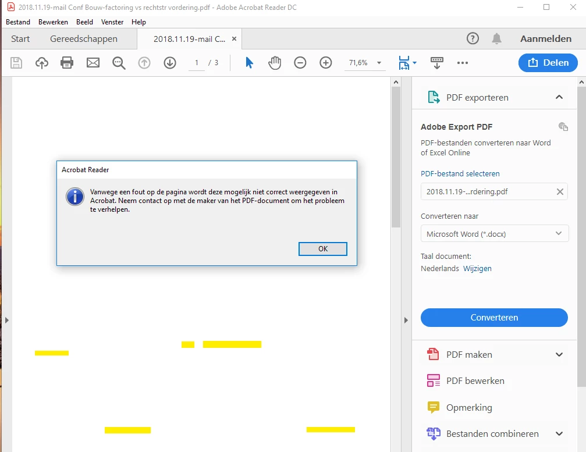
Task: Open the Find text magnifier icon
Action: click(119, 63)
